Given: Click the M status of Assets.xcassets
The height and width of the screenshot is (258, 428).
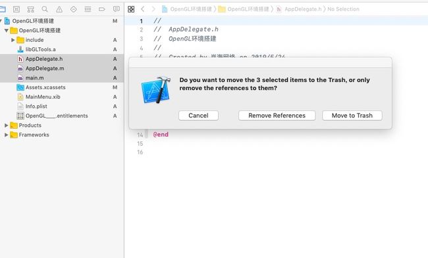Looking at the screenshot, I should pyautogui.click(x=115, y=87).
